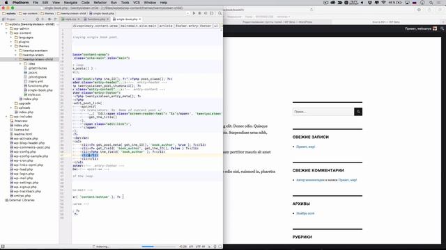Open run configuration dropdown in PhpStorm toolbar
446x250 pixels.
(187, 13)
